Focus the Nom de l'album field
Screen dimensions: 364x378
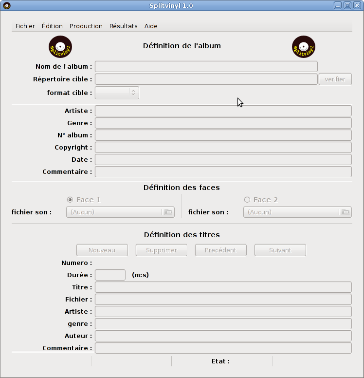pos(206,67)
